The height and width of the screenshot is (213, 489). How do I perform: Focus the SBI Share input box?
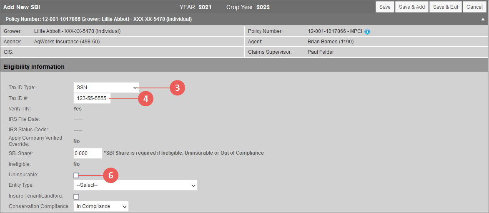pos(88,153)
